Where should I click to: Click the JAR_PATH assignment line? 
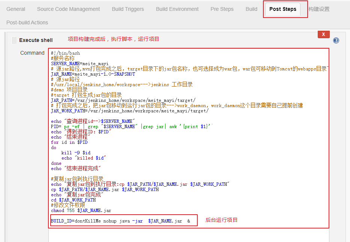tap(123, 100)
